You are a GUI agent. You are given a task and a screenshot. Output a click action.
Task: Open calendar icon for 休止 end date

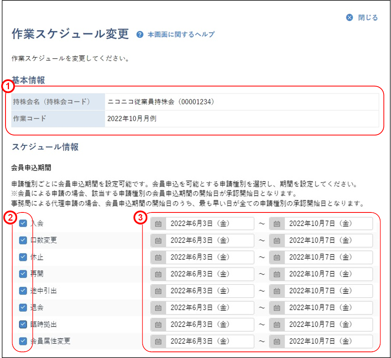[277, 257]
